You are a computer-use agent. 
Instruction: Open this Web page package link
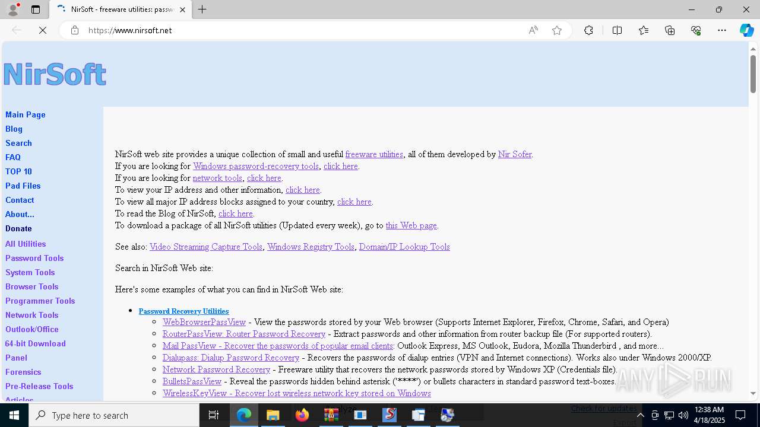coord(411,225)
